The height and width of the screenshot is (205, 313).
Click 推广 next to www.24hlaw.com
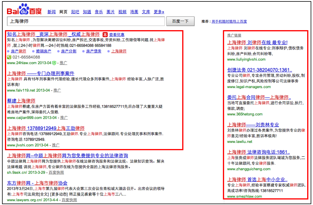63,63
